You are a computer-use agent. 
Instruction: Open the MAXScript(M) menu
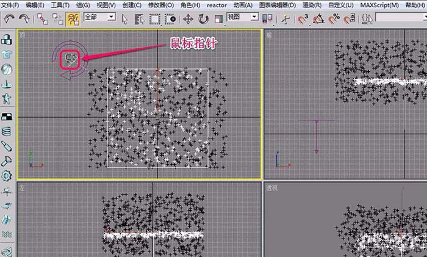point(379,5)
